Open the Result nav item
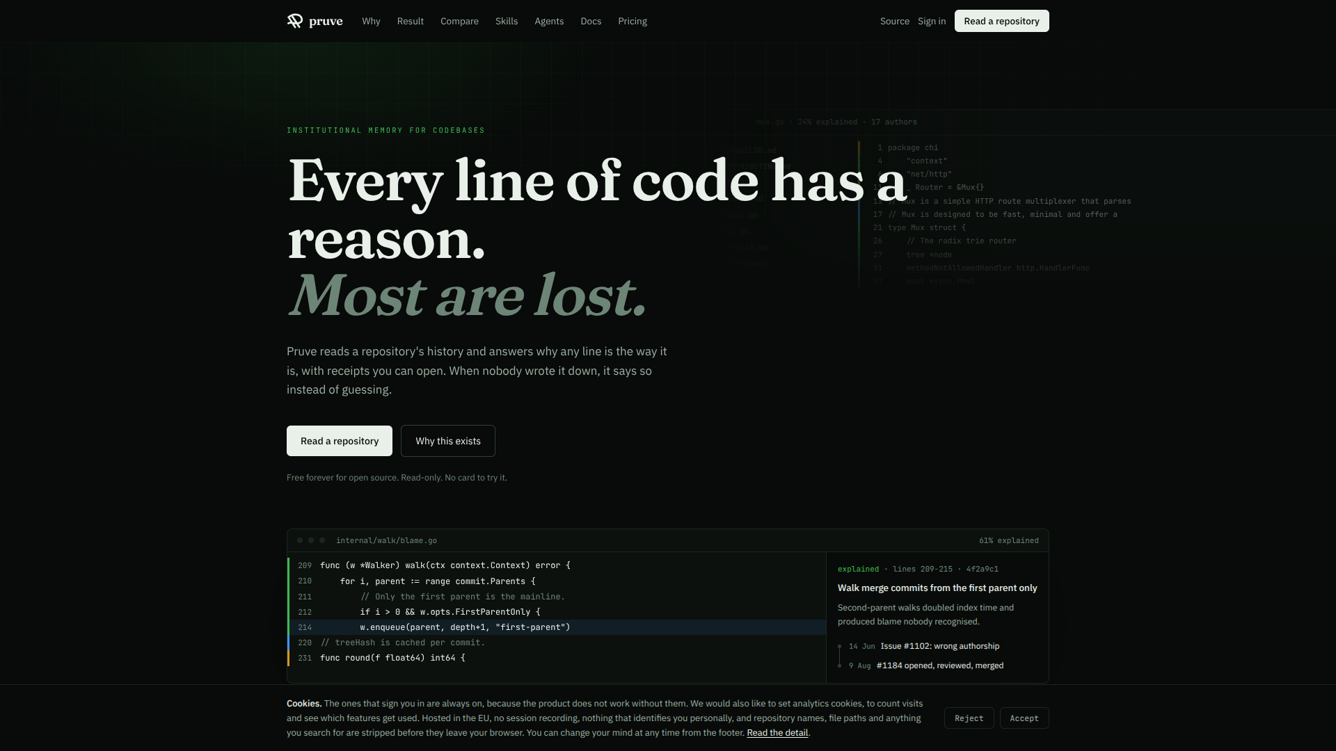The width and height of the screenshot is (1336, 751). 411,21
